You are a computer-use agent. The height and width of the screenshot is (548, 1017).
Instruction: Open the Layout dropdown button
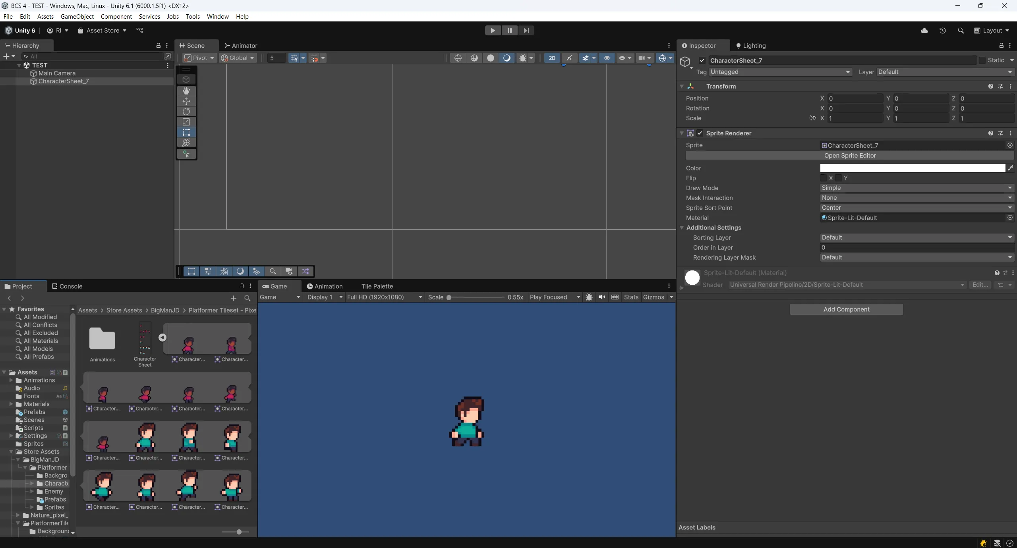[992, 31]
